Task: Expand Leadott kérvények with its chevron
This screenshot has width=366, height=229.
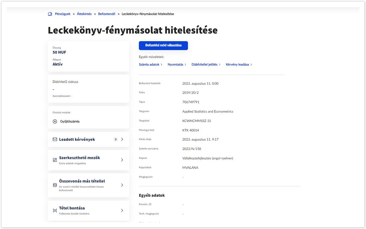Action: click(122, 139)
